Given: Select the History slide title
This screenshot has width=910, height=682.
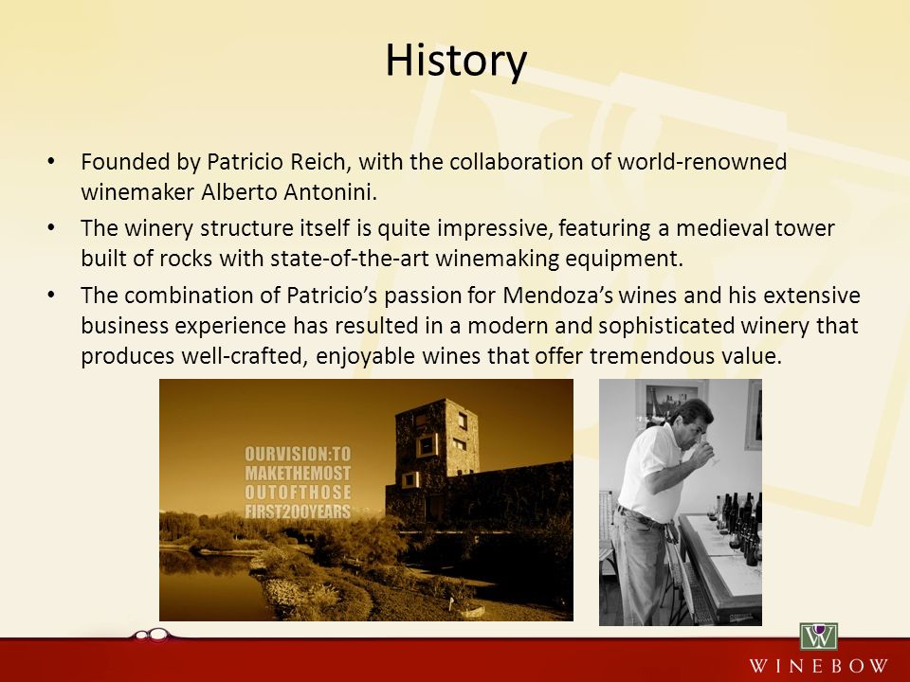Looking at the screenshot, I should point(456,61).
